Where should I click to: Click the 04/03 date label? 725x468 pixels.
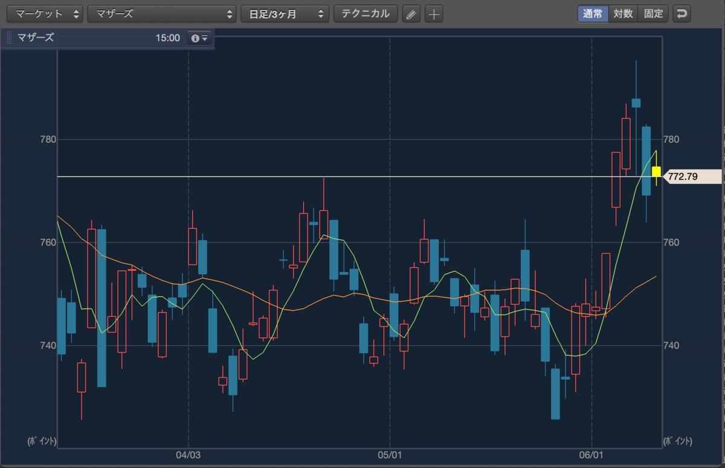(x=188, y=454)
